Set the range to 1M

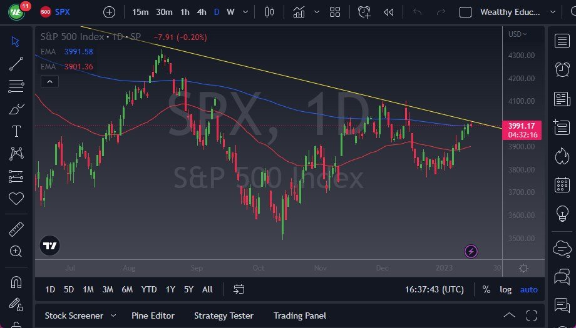pos(88,289)
